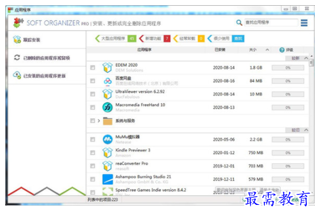315x217 pixels.
Task: Tick the EDEM 2020 checkbox
Action: coord(93,67)
